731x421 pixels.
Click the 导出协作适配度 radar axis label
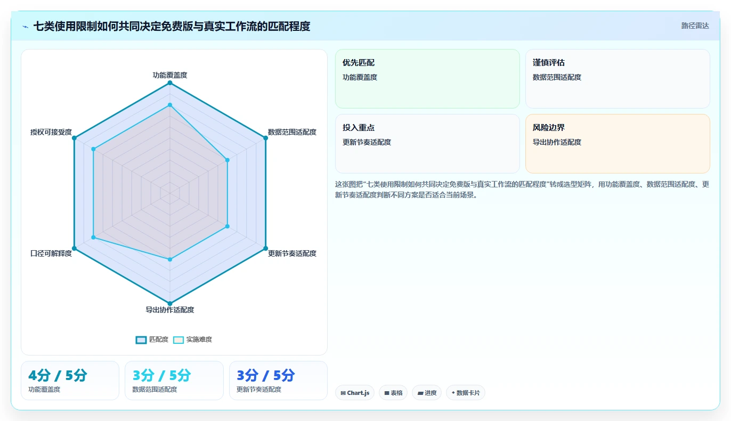tap(170, 310)
